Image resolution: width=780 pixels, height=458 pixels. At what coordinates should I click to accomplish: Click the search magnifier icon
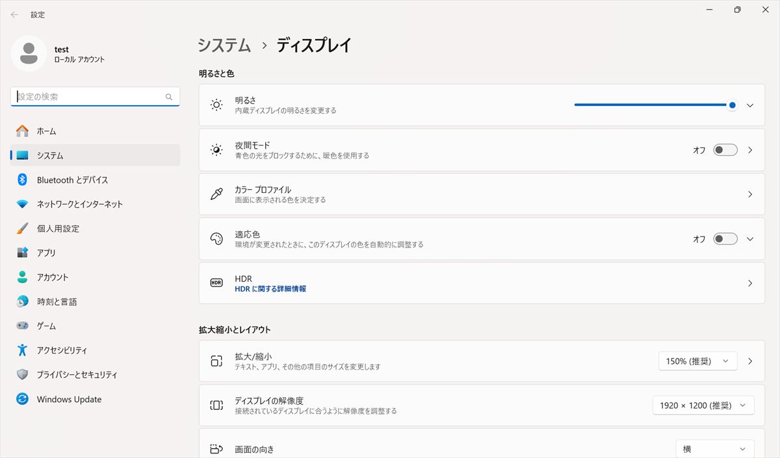click(169, 97)
